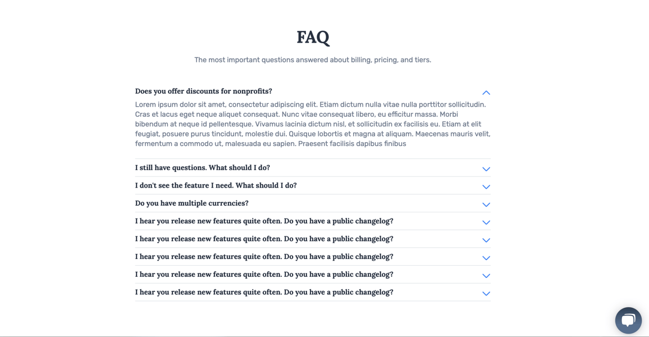Click fourth public changelog question's chevron
This screenshot has height=337, width=649.
(486, 276)
